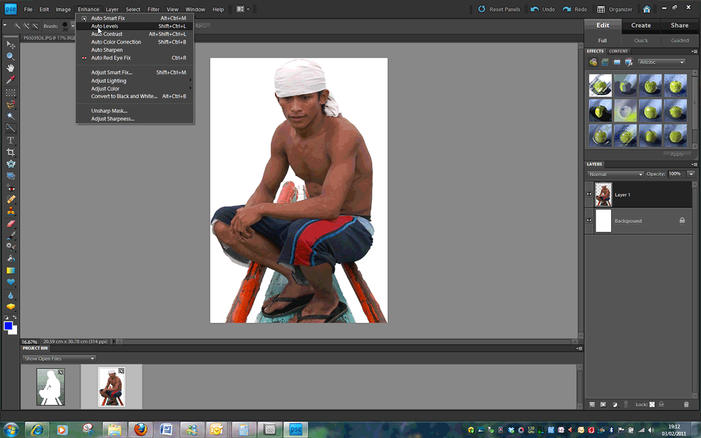701x438 pixels.
Task: Choose Auto Contrast from Enhance menu
Action: tap(107, 34)
